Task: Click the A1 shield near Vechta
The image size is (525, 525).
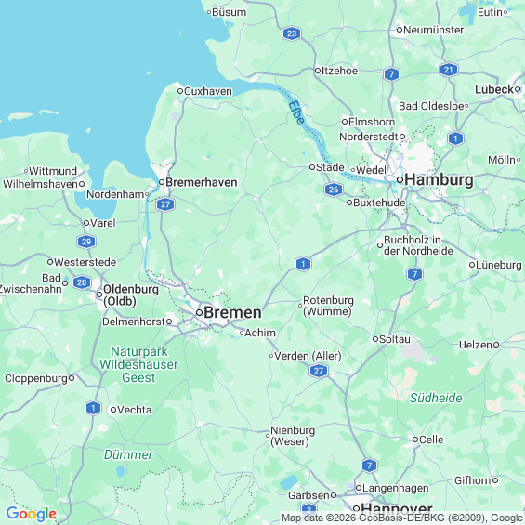Action: coord(93,408)
